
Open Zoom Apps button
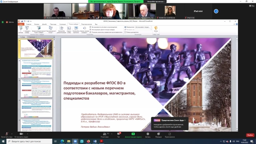click(170, 135)
